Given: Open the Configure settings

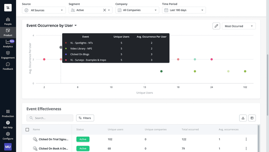Looking at the screenshot, I should 8,136.
